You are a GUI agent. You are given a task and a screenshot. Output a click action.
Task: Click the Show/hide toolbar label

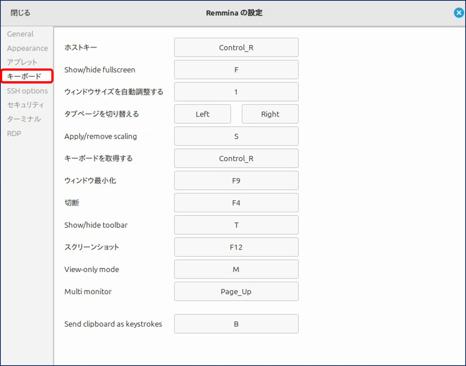click(96, 225)
